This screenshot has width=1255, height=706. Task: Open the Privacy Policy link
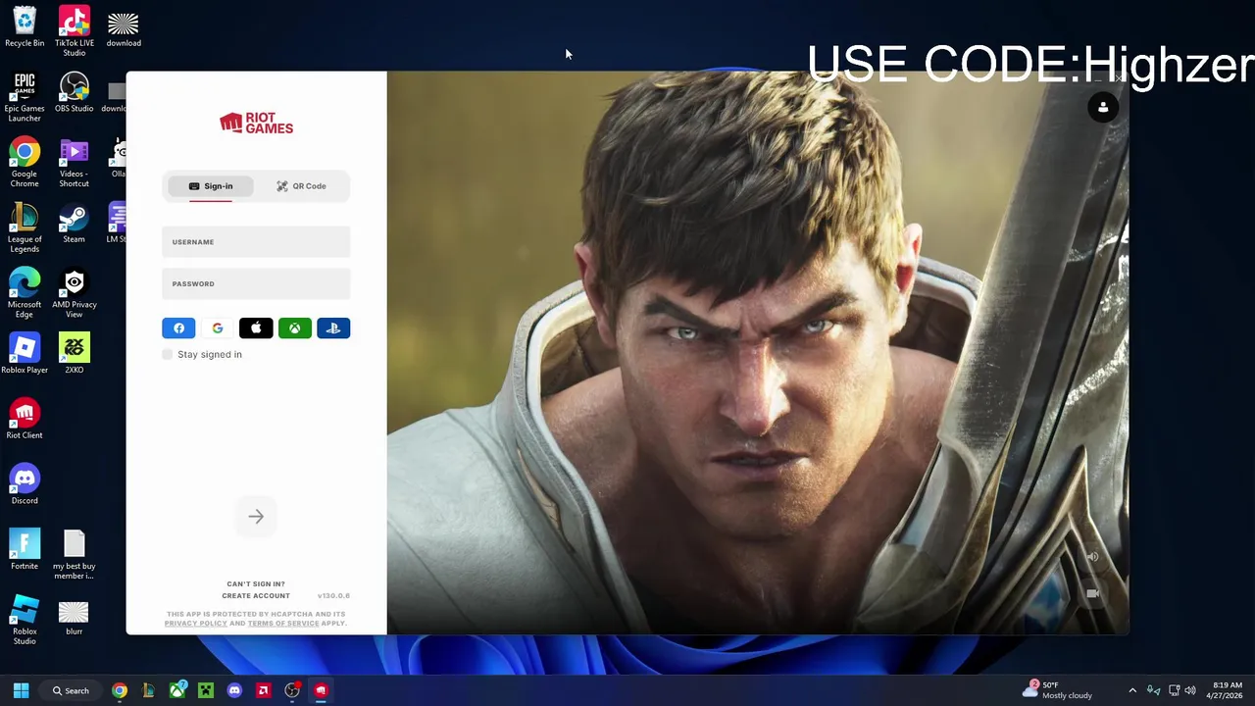pos(195,624)
